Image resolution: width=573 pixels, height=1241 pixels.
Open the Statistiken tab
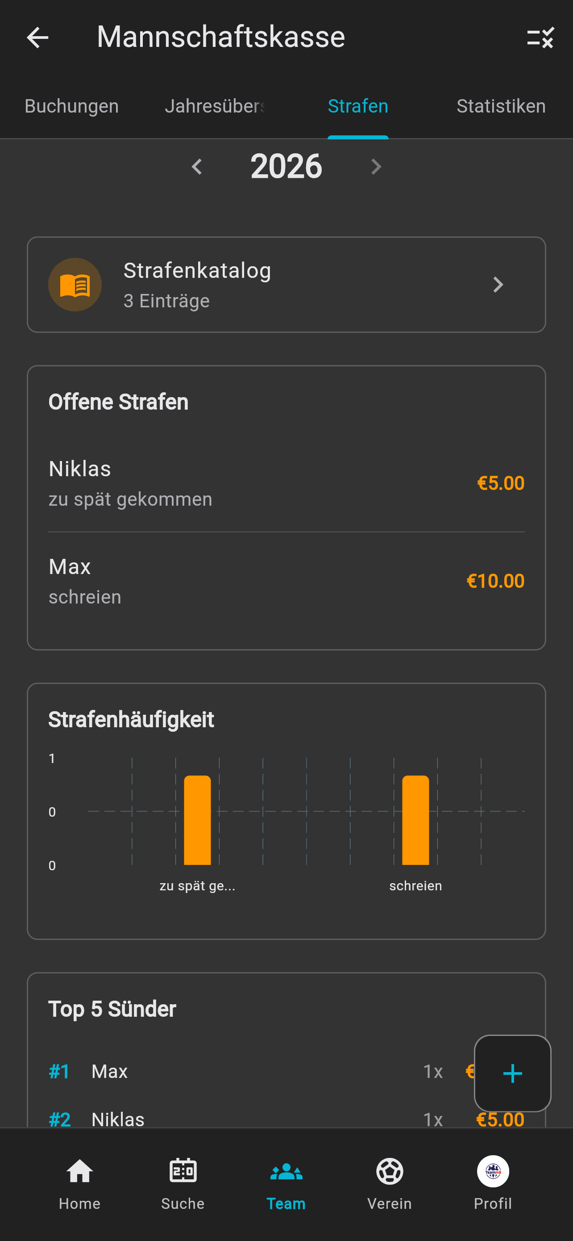501,106
